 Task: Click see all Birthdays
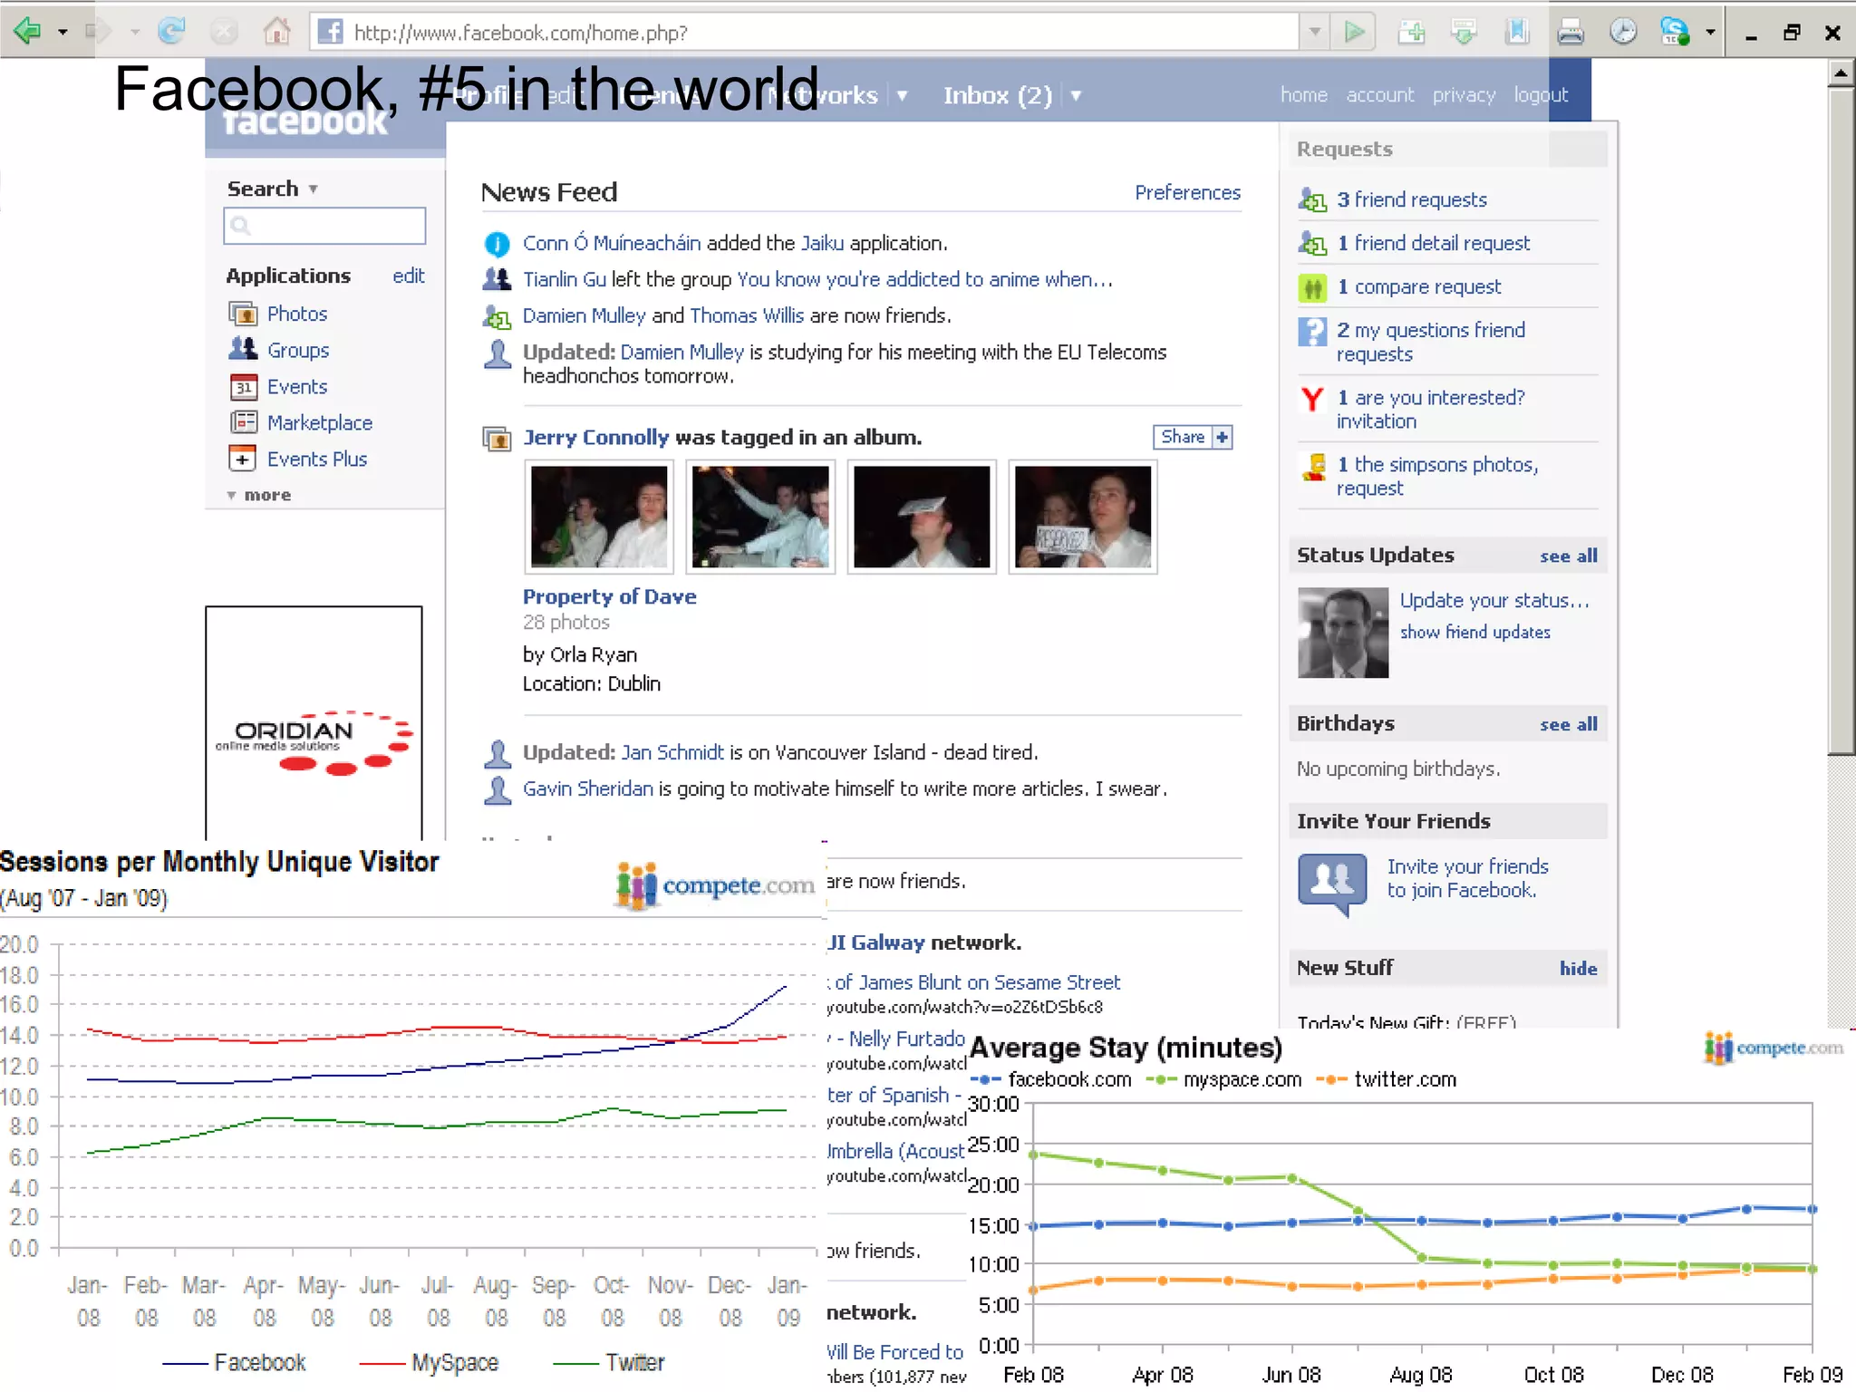[1568, 725]
